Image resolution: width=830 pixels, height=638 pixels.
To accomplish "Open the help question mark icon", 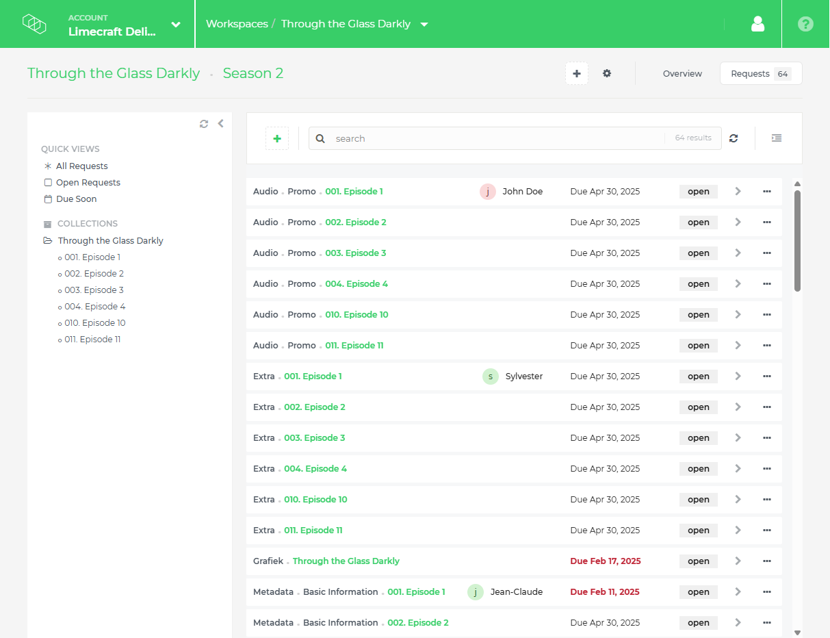I will tap(805, 24).
